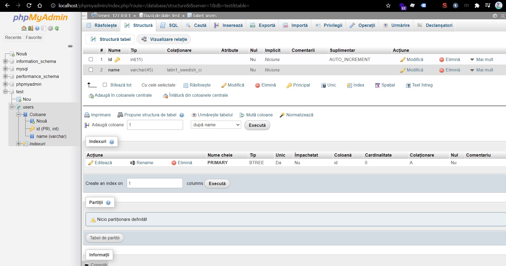Click Rename for the PRIMARY index
Viewport: 506px width, 266px height.
coord(142,163)
